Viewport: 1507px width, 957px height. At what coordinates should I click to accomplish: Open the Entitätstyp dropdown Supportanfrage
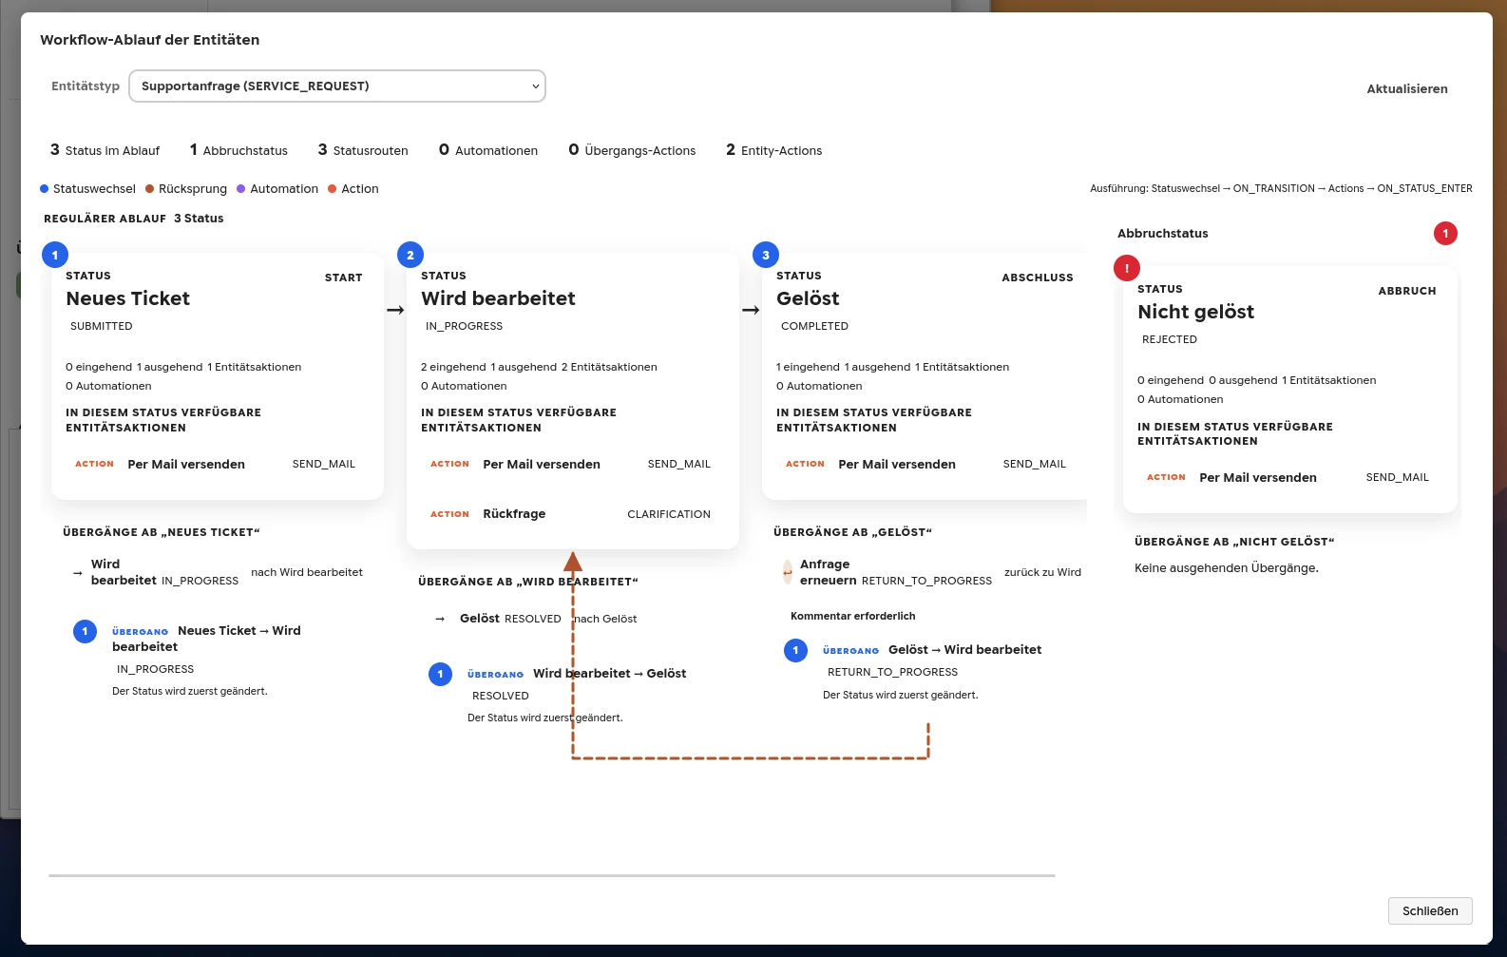[x=337, y=86]
